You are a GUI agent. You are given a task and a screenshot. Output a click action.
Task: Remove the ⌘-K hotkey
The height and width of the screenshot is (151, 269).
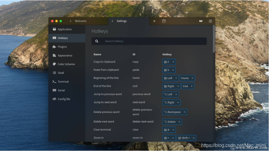173,130
